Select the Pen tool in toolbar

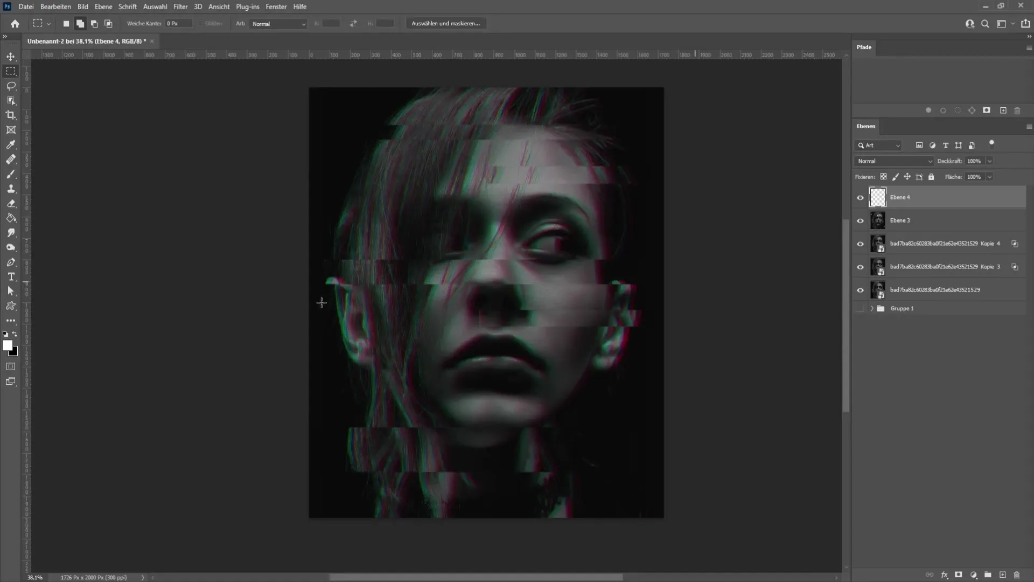click(x=11, y=262)
